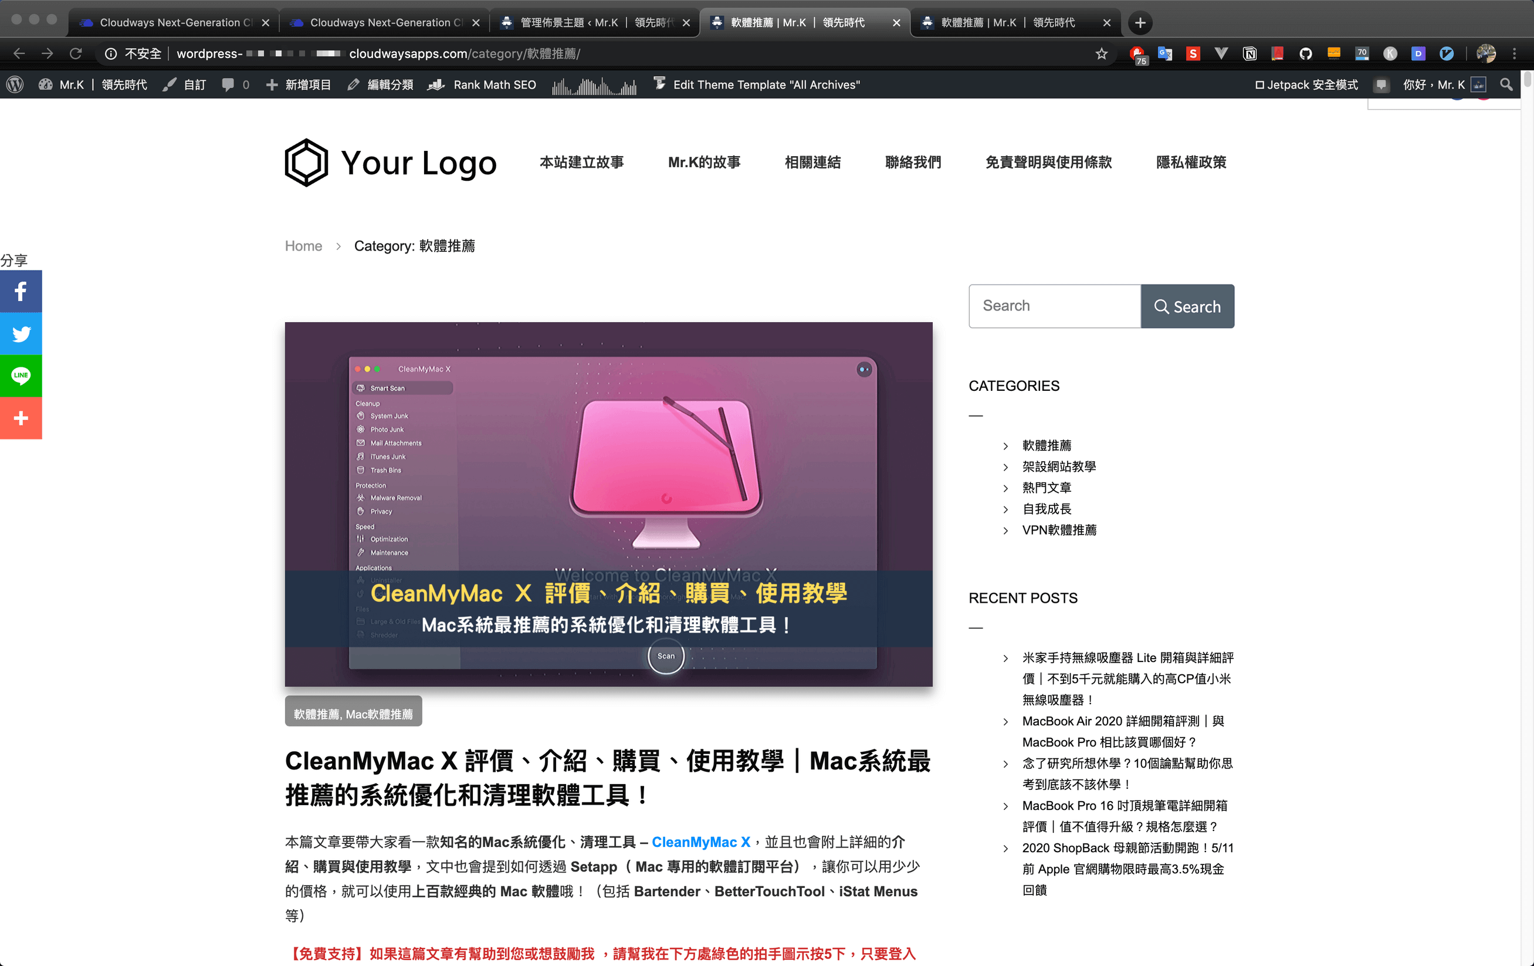Open 本站建立故事 nav link
The width and height of the screenshot is (1534, 966).
point(581,163)
